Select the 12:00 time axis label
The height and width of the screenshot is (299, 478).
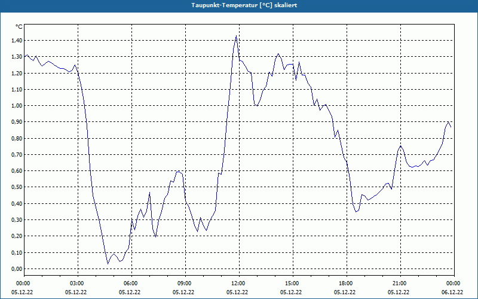point(240,283)
